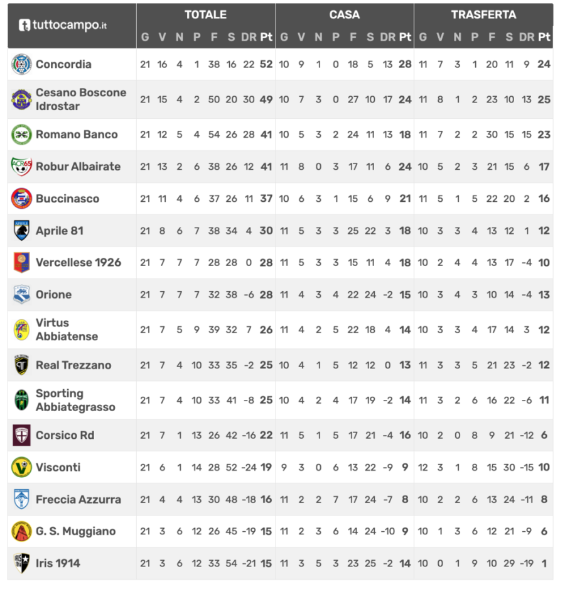Click the Iris 1914 team crest
This screenshot has width=565, height=591.
pyautogui.click(x=21, y=563)
